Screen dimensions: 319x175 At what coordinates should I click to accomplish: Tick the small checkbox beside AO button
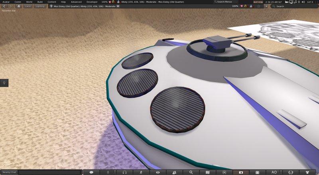pos(281,172)
